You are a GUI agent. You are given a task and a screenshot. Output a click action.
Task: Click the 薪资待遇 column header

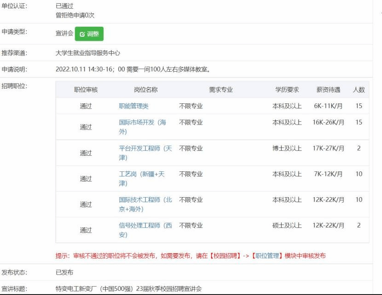[329, 90]
